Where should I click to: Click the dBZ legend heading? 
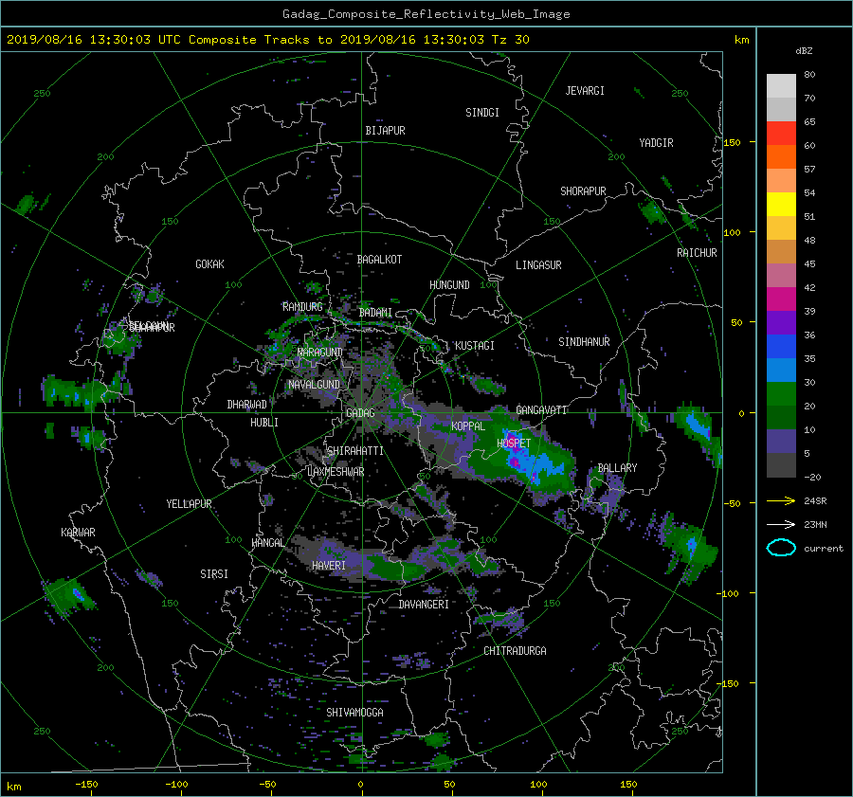tap(804, 51)
